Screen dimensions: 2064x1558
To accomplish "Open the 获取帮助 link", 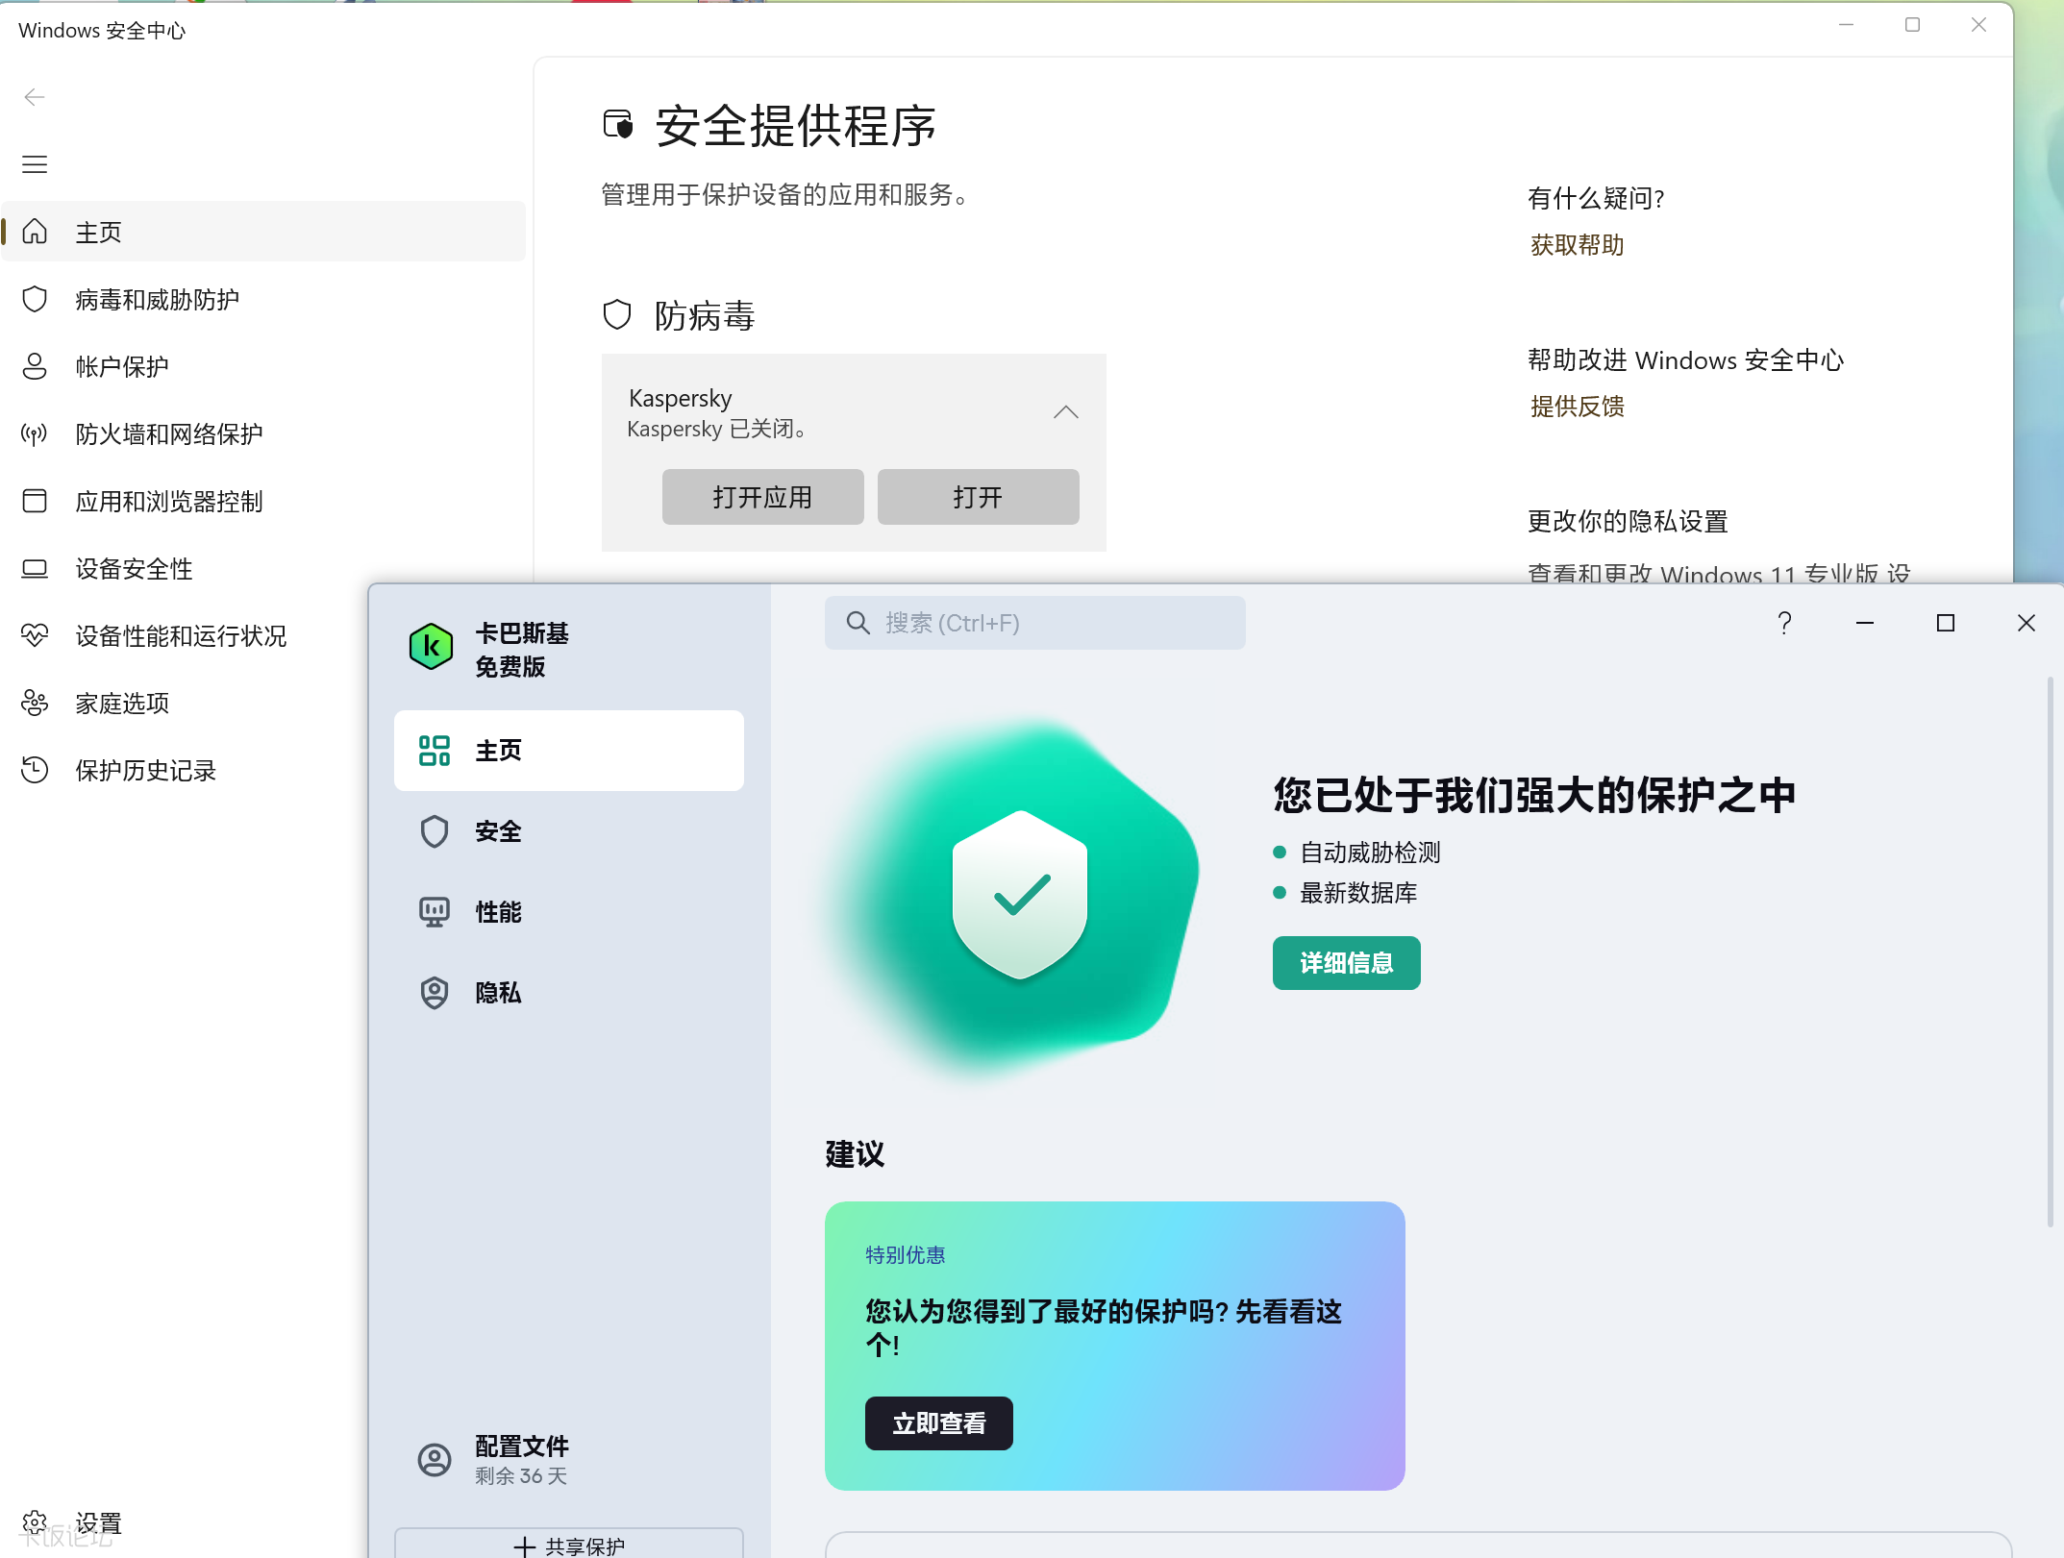I will tap(1577, 245).
